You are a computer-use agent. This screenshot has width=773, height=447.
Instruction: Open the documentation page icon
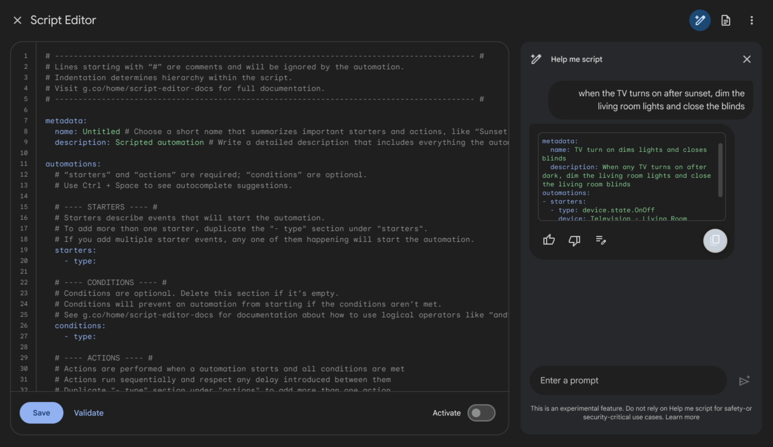click(726, 20)
